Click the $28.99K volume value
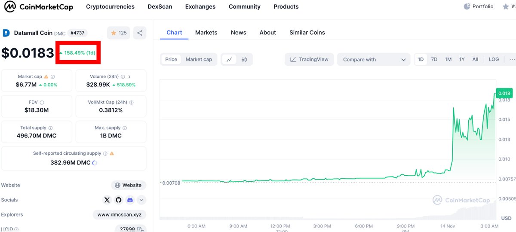This screenshot has height=232, width=516. pos(98,85)
